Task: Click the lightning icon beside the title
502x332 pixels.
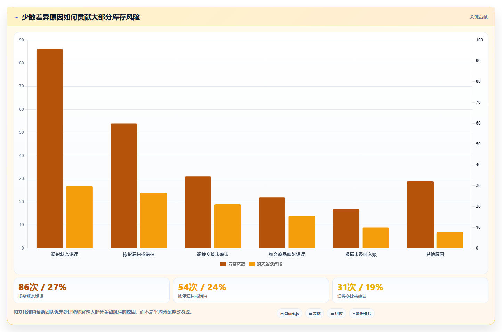Action: pos(16,17)
